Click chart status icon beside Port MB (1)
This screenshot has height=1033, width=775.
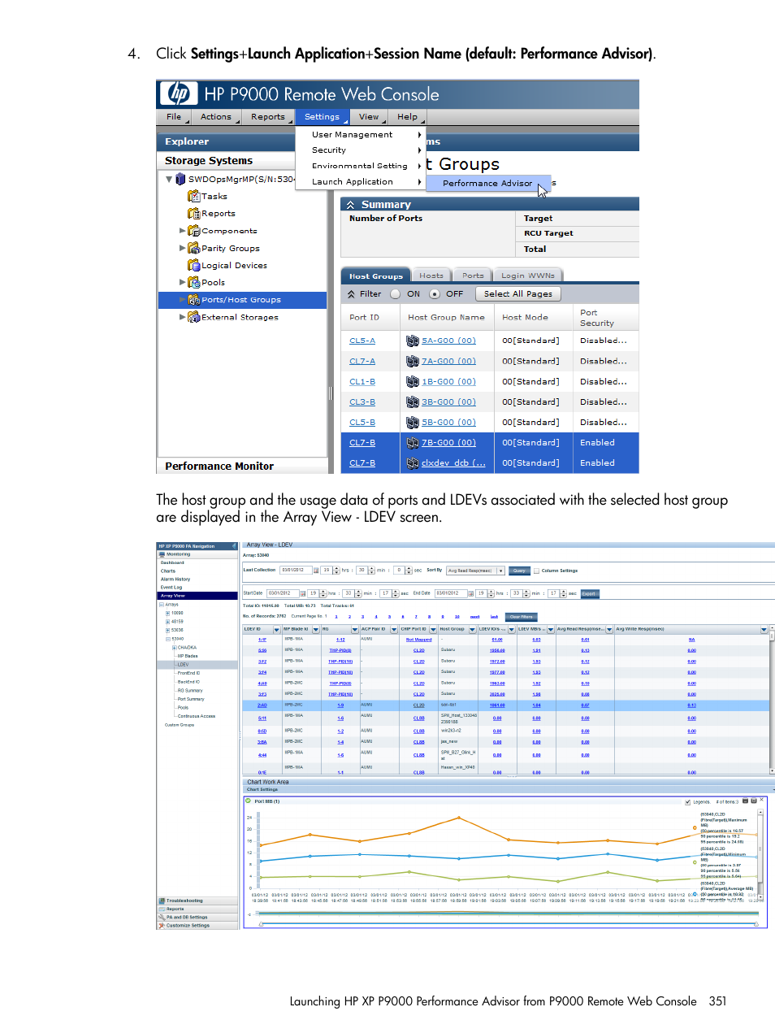(249, 801)
